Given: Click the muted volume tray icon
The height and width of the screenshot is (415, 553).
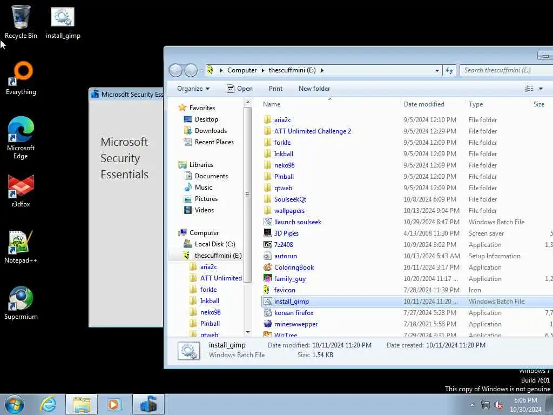Looking at the screenshot, I should coord(498,405).
